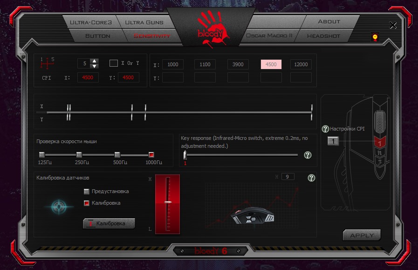Toggle the Калибровка checkbox
This screenshot has height=270, width=418.
click(x=86, y=203)
